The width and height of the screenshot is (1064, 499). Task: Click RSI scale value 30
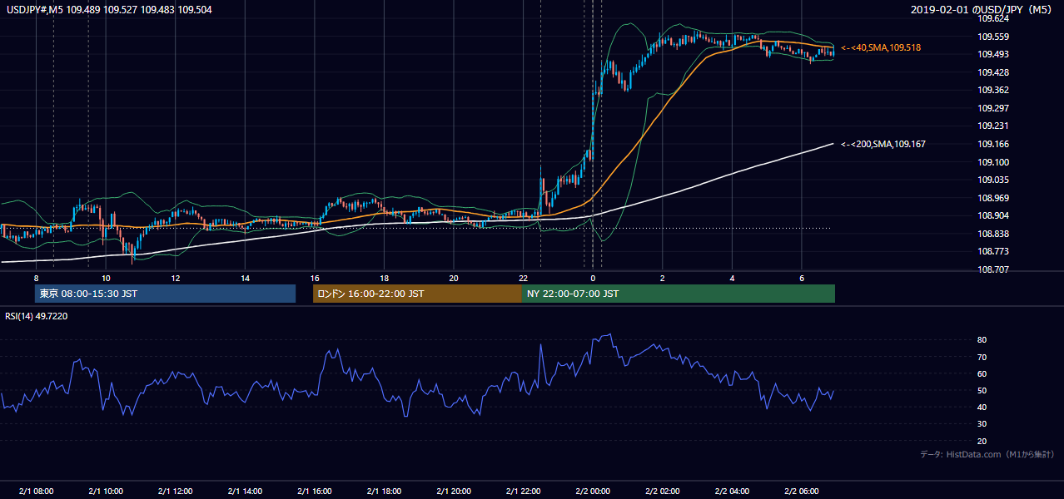982,424
